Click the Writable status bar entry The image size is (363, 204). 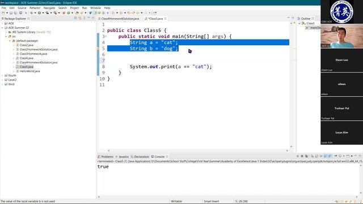pos(176,202)
